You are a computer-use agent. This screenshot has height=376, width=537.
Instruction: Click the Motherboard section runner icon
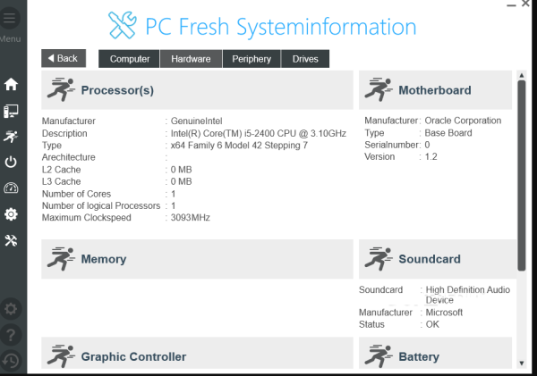(379, 89)
